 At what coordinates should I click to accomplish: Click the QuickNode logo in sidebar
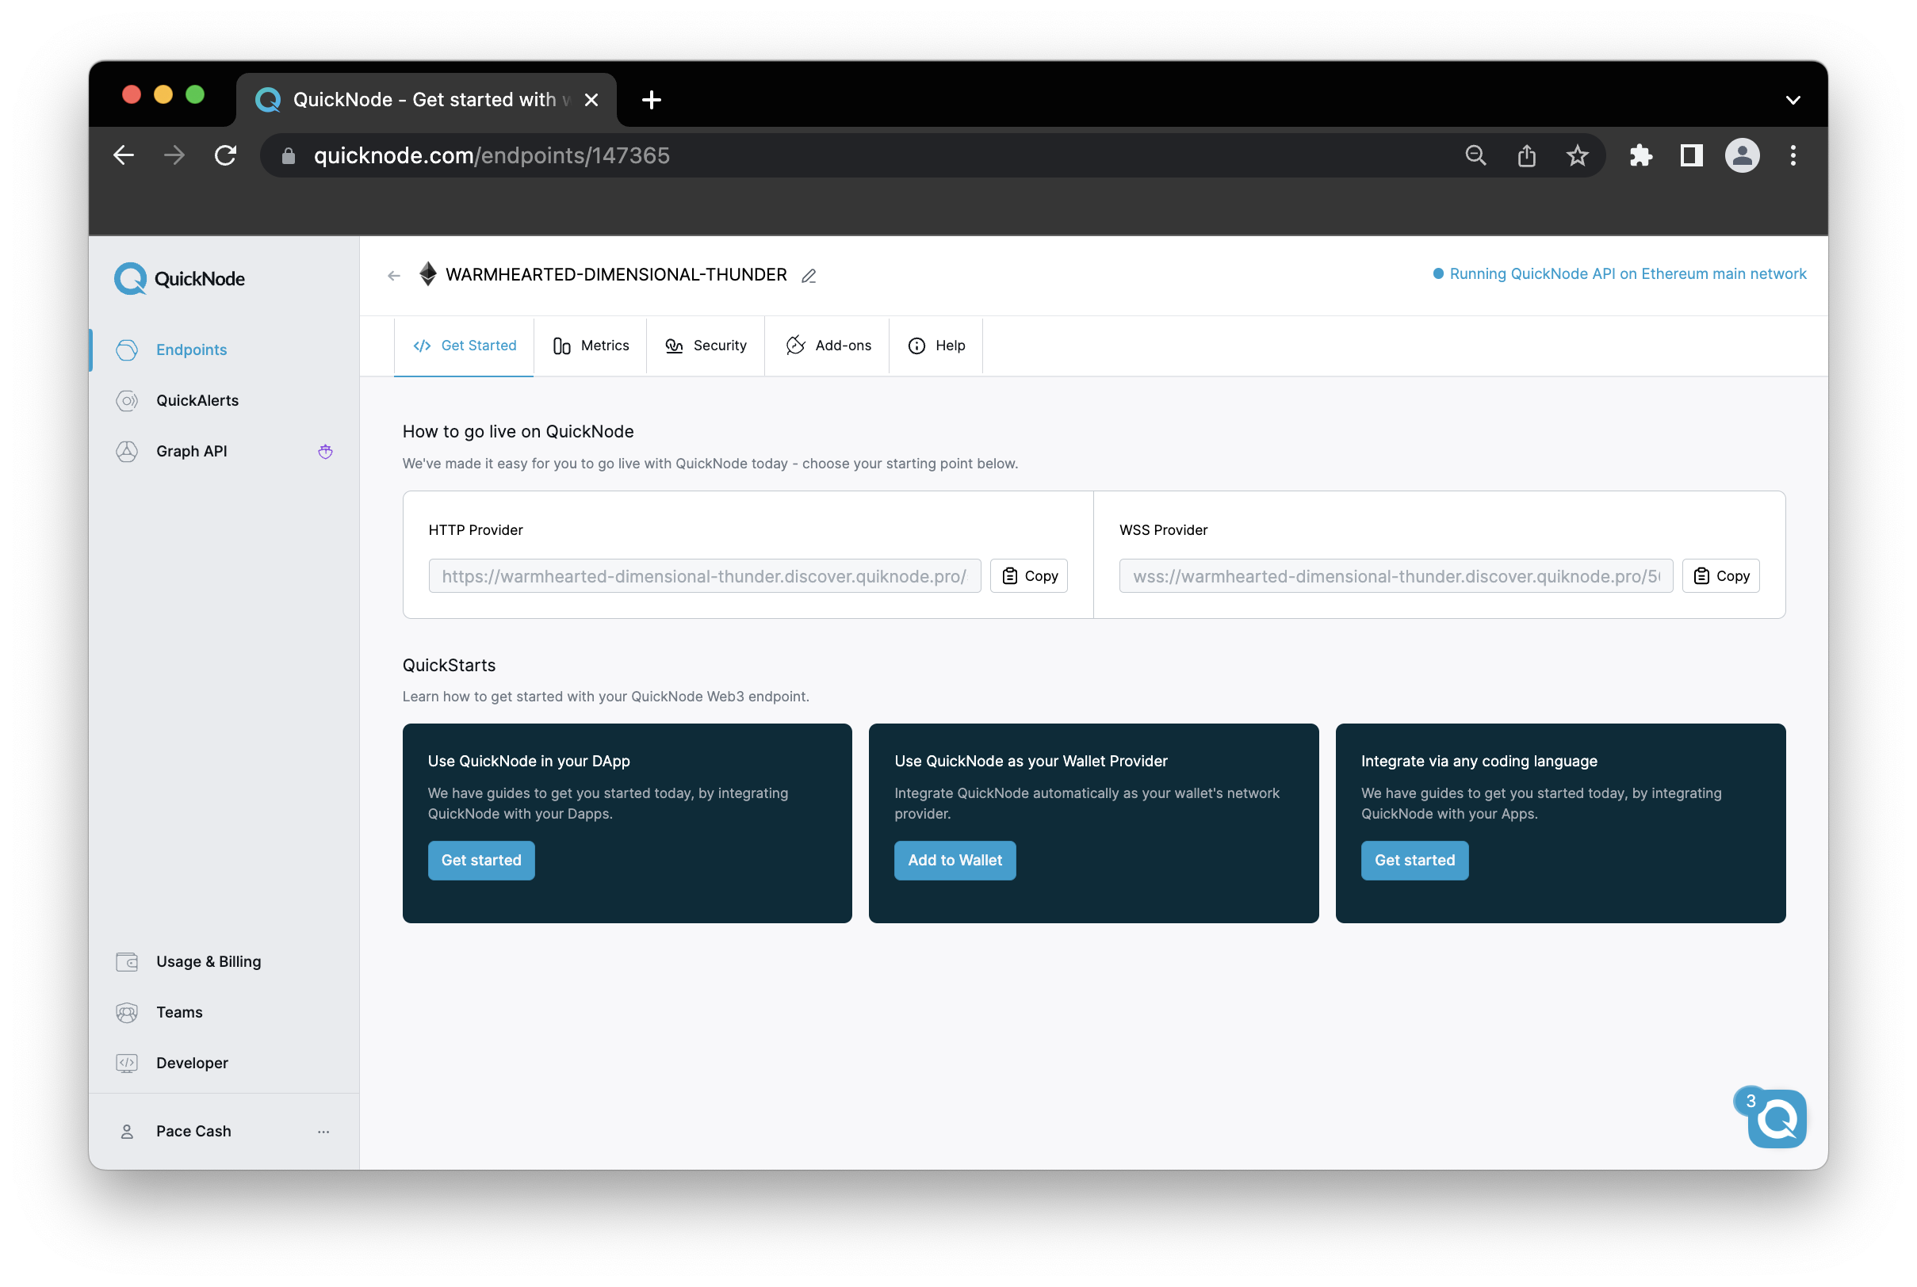(x=179, y=278)
